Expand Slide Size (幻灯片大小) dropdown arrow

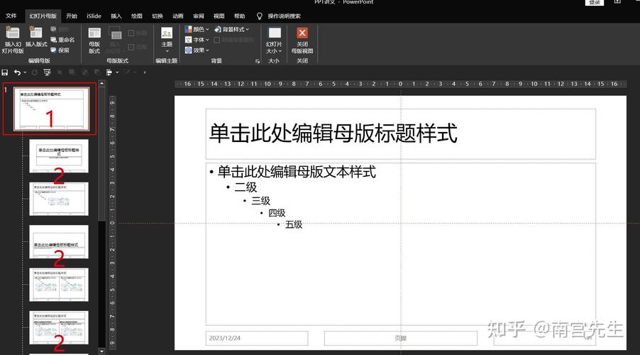coord(280,51)
